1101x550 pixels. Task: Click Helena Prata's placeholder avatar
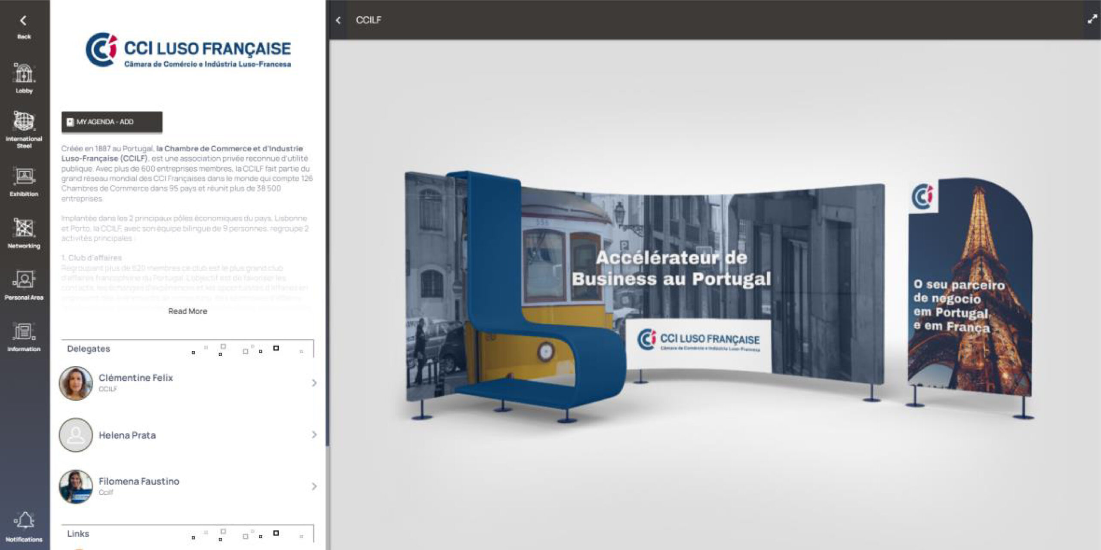point(76,435)
